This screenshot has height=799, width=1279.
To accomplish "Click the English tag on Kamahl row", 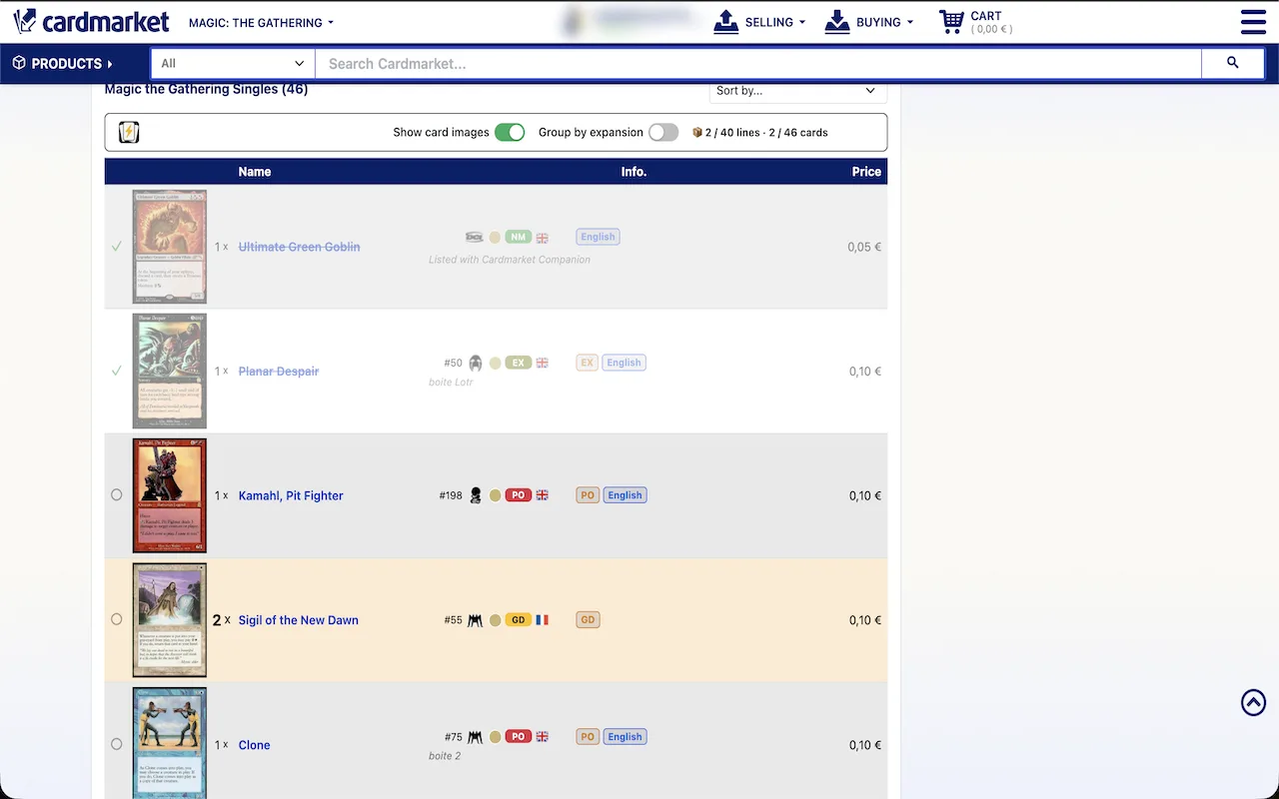I will pyautogui.click(x=625, y=495).
